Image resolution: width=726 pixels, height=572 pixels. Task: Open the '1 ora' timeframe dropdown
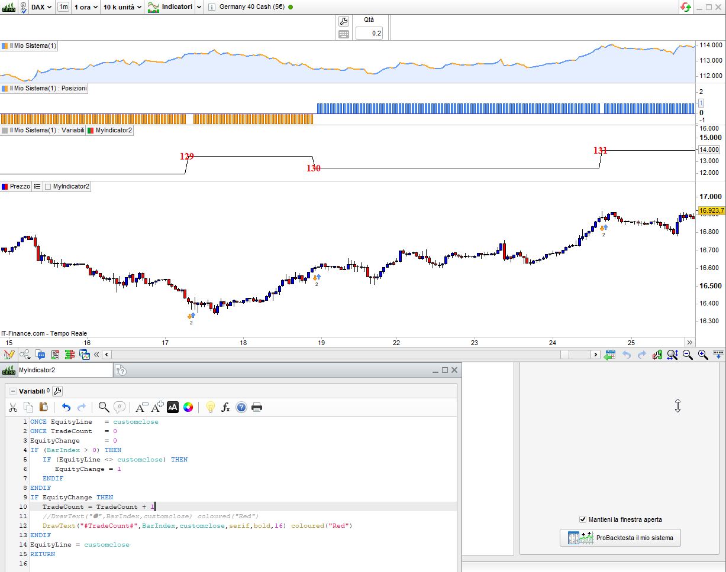[x=86, y=7]
